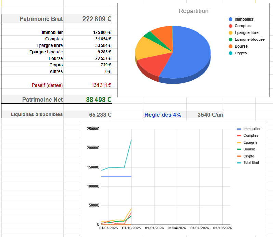273x237 pixels.
Task: Click the blue Immobilier dot in pie legend
Action: pos(230,19)
